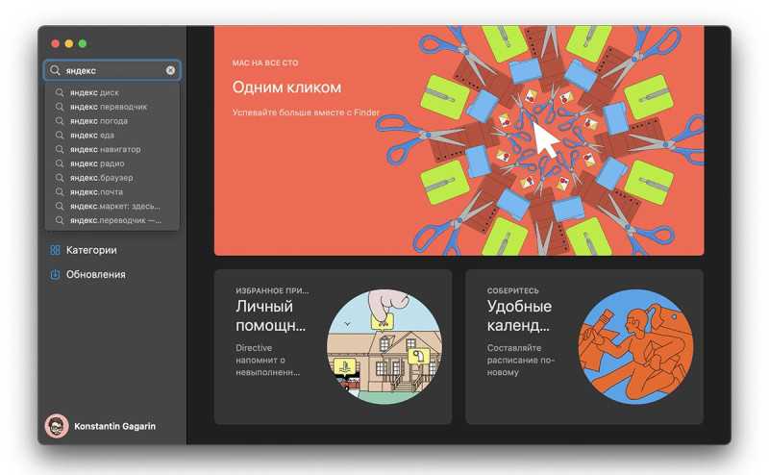Screen dimensions: 769x475
Task: Click Directive напомнит description text
Action: point(268,360)
